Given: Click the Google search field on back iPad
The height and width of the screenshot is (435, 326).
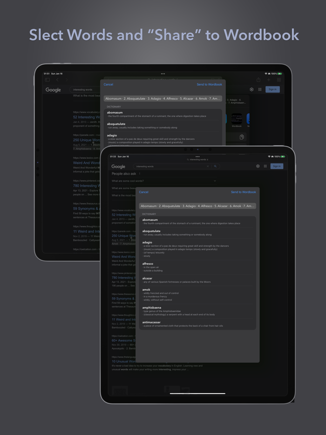Looking at the screenshot, I should 85,89.
